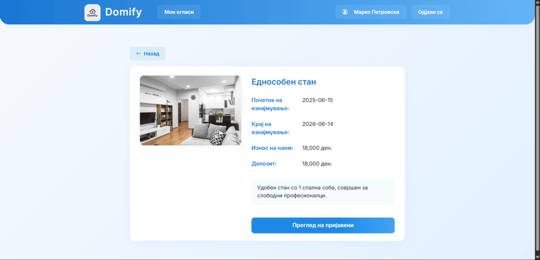Select the 2026-06-14 end date value
This screenshot has height=260, width=540.
[x=318, y=124]
